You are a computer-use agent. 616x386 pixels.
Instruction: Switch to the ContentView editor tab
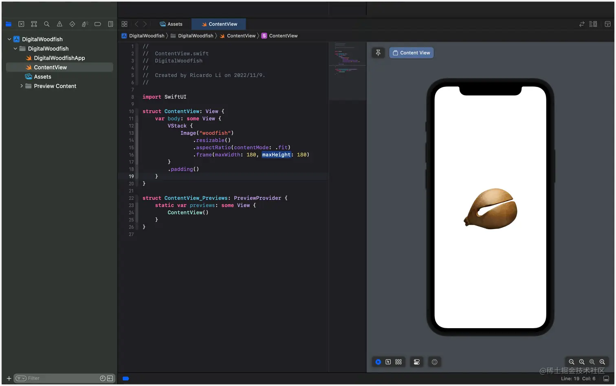click(219, 24)
